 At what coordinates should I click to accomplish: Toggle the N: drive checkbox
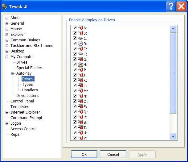click(x=75, y=96)
